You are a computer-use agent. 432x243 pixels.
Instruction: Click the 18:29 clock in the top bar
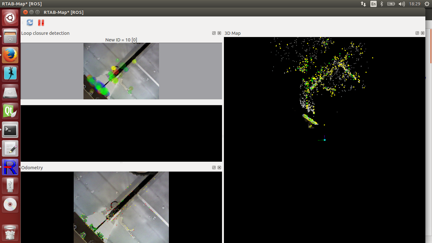tap(414, 4)
